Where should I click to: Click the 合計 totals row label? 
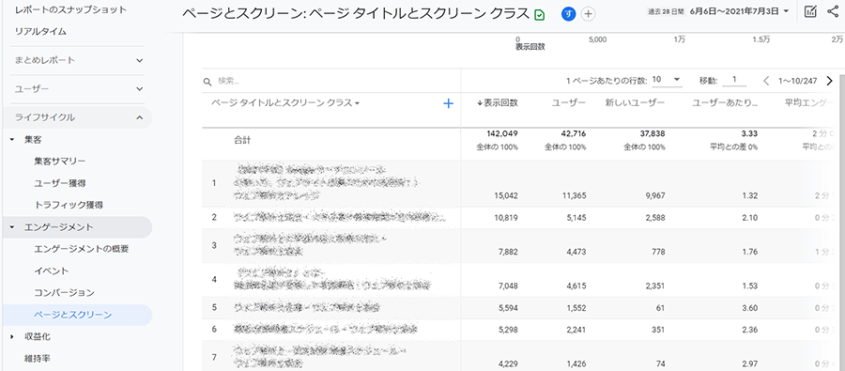pyautogui.click(x=242, y=140)
